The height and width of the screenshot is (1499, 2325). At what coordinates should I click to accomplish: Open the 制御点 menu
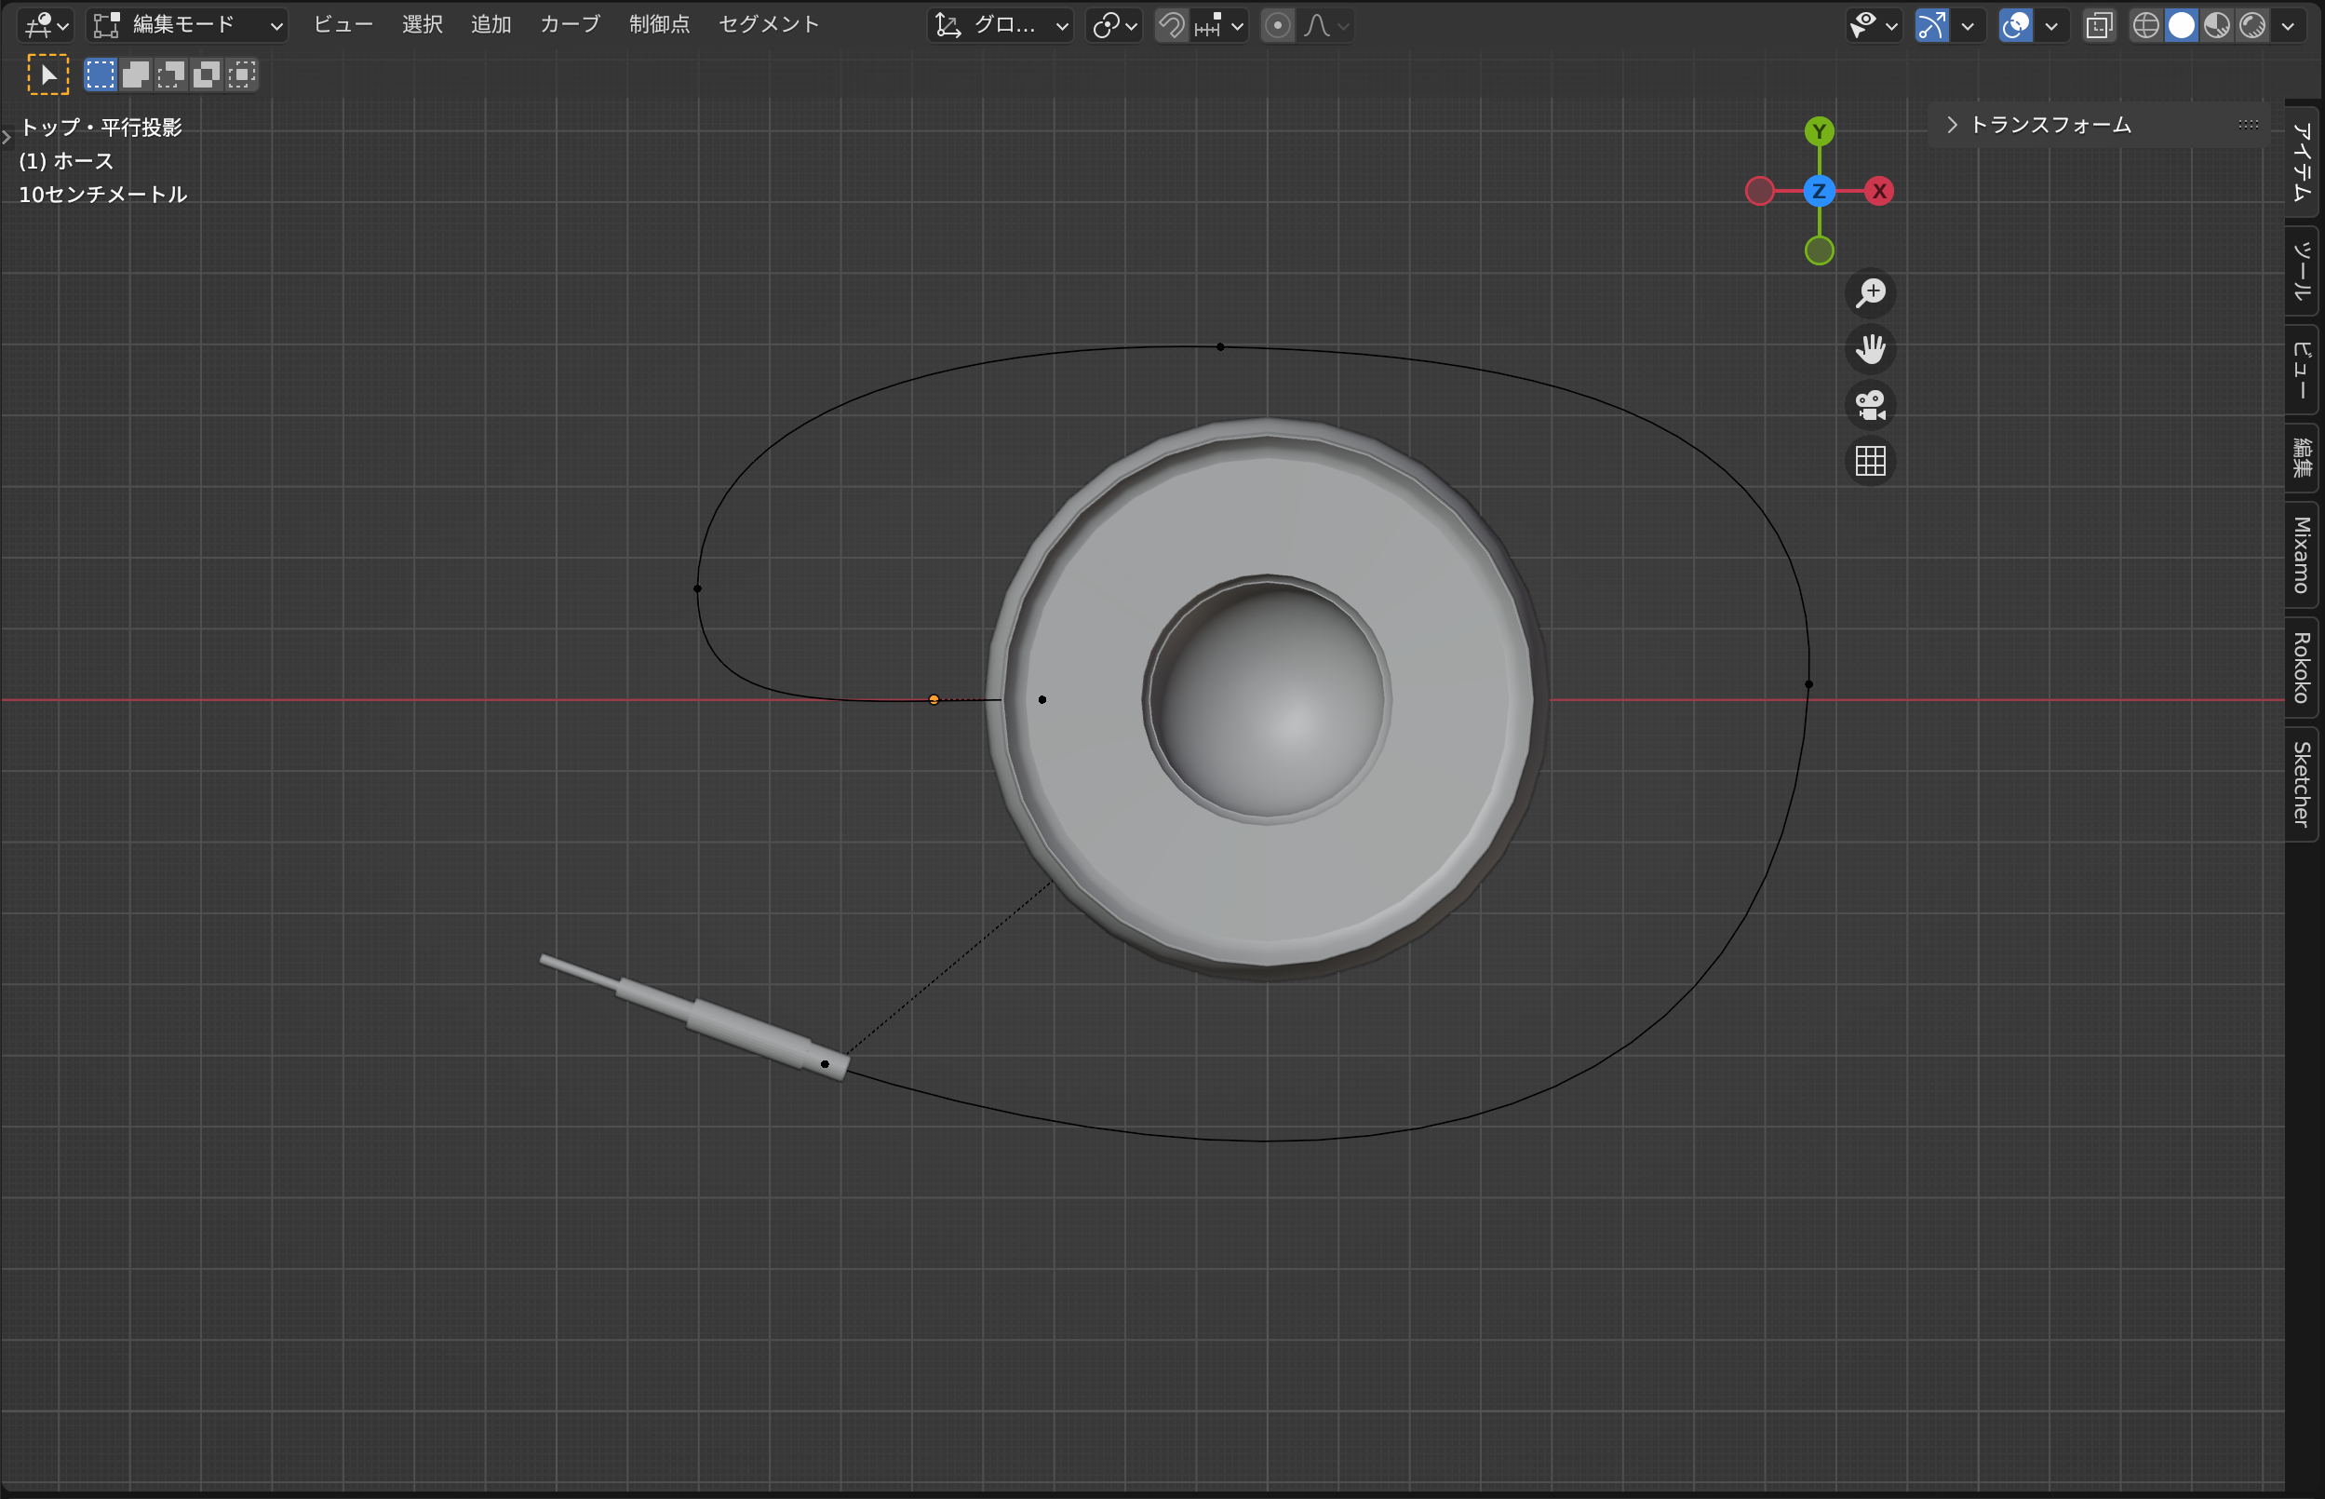(660, 24)
